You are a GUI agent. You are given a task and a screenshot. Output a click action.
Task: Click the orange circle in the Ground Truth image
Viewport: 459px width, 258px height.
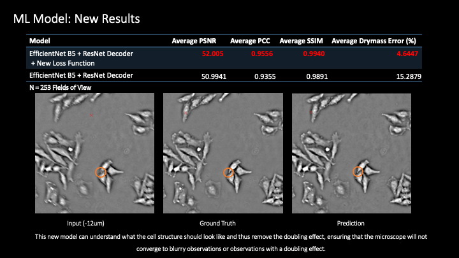coord(228,173)
